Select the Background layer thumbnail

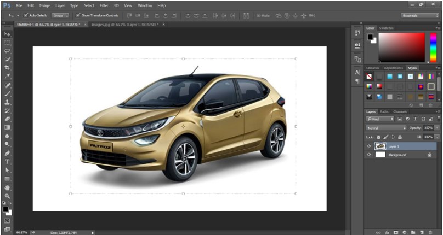click(380, 155)
